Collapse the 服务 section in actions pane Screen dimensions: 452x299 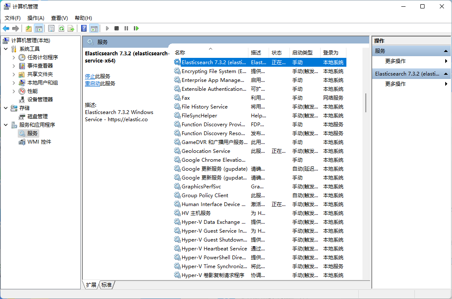pyautogui.click(x=446, y=51)
